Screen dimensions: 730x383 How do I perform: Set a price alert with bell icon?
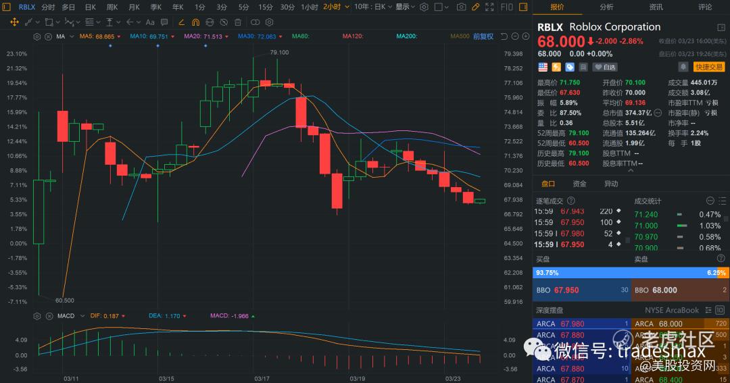tap(683, 67)
